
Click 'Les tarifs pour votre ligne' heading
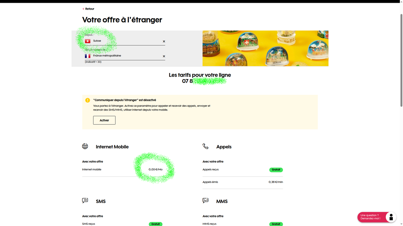(200, 75)
